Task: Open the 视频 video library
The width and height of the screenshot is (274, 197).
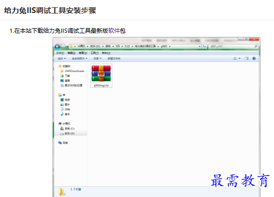Action: 65,100
